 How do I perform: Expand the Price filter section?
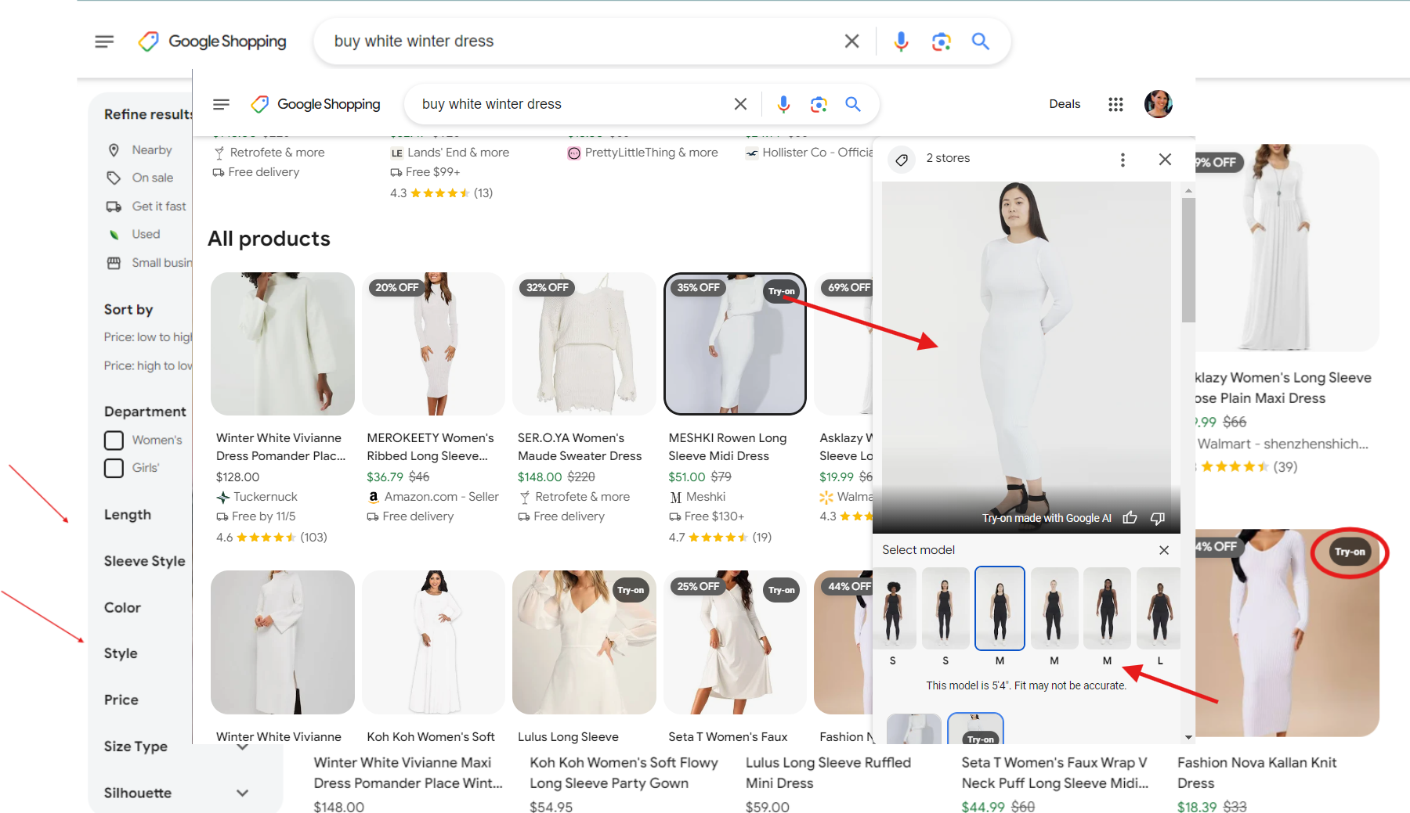121,700
